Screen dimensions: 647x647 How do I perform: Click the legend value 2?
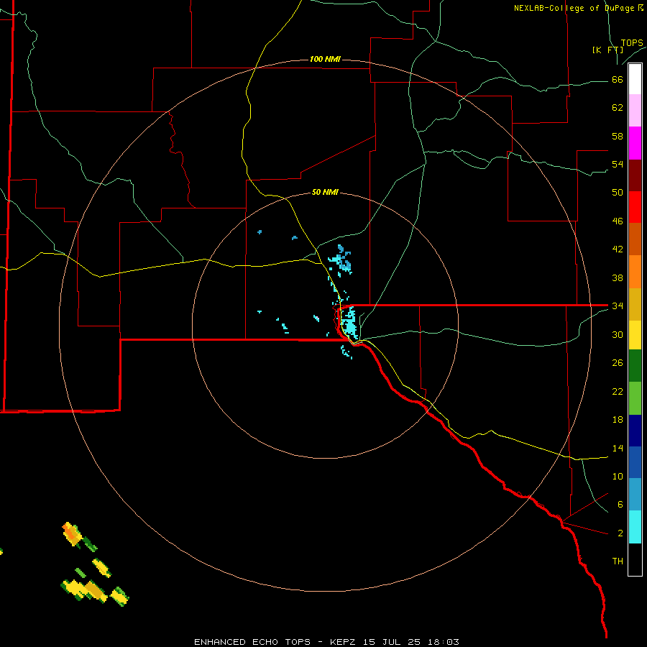tap(620, 533)
